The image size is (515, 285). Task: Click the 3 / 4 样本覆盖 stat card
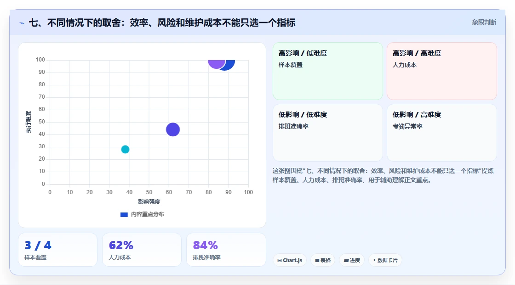pos(57,250)
